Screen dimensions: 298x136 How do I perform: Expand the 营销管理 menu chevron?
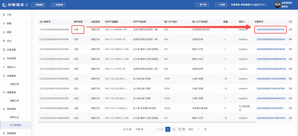27,133
